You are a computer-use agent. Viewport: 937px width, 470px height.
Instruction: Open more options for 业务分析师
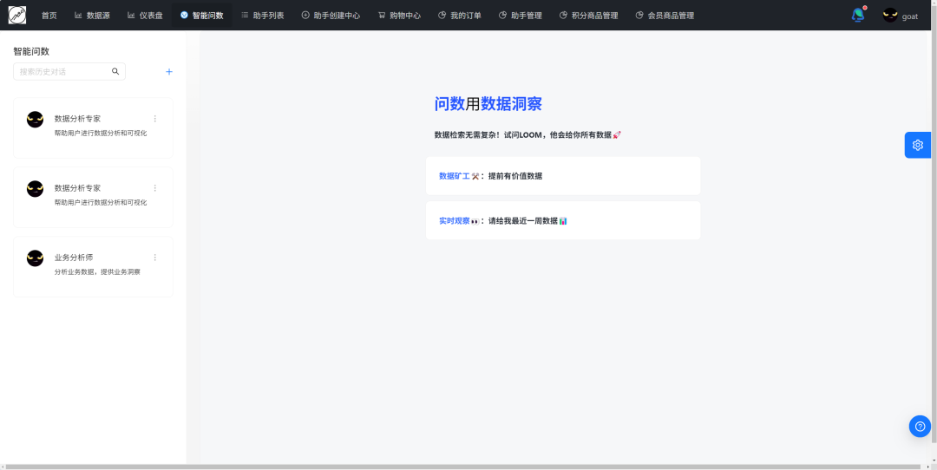pyautogui.click(x=154, y=258)
